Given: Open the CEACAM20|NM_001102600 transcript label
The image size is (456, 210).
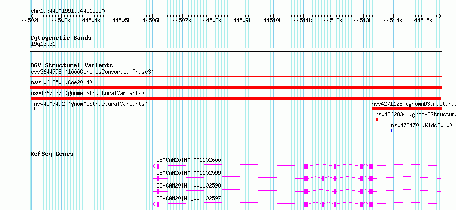Looking at the screenshot, I should (x=189, y=160).
